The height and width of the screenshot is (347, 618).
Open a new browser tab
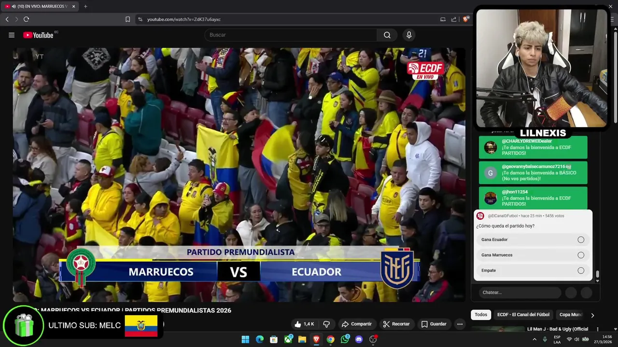pyautogui.click(x=85, y=6)
